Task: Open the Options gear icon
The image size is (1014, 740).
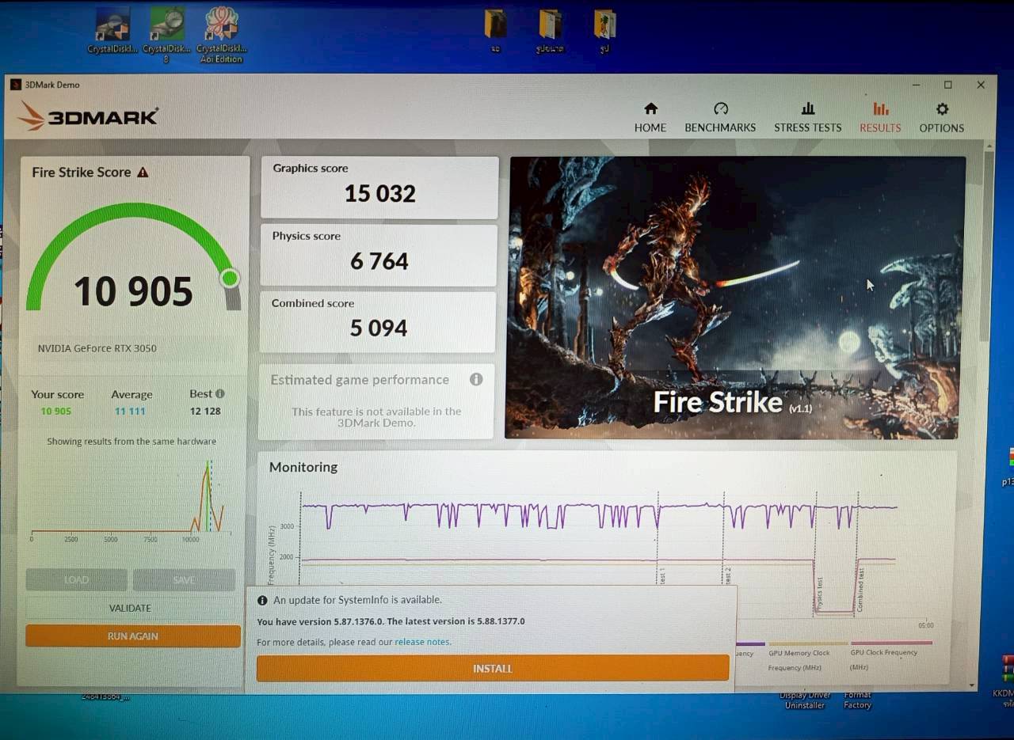Action: point(941,109)
